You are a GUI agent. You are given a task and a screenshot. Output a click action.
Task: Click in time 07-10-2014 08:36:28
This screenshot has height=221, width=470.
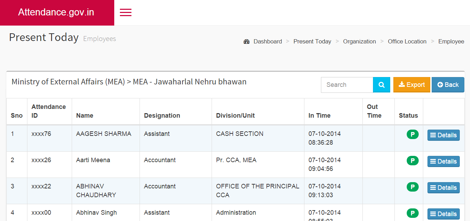[x=324, y=138]
